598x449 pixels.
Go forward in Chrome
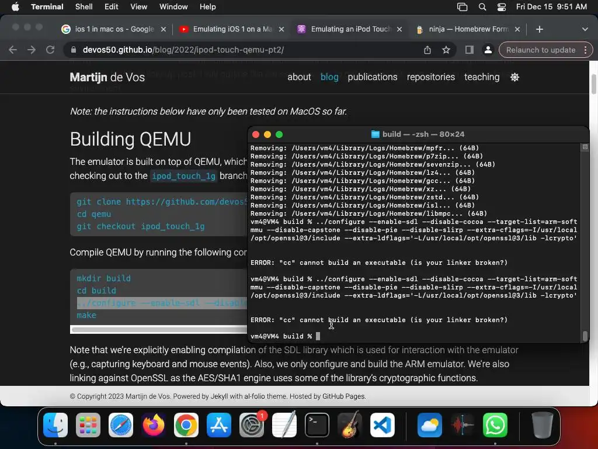tap(32, 50)
